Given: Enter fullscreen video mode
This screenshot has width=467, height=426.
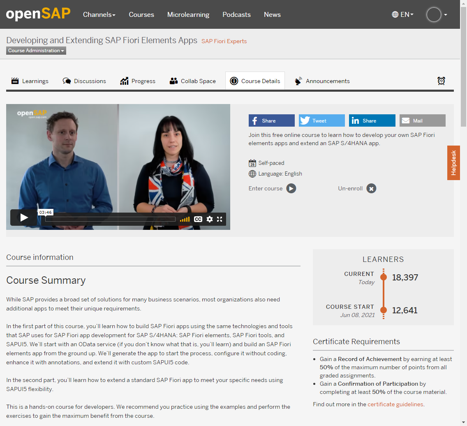Looking at the screenshot, I should [220, 219].
